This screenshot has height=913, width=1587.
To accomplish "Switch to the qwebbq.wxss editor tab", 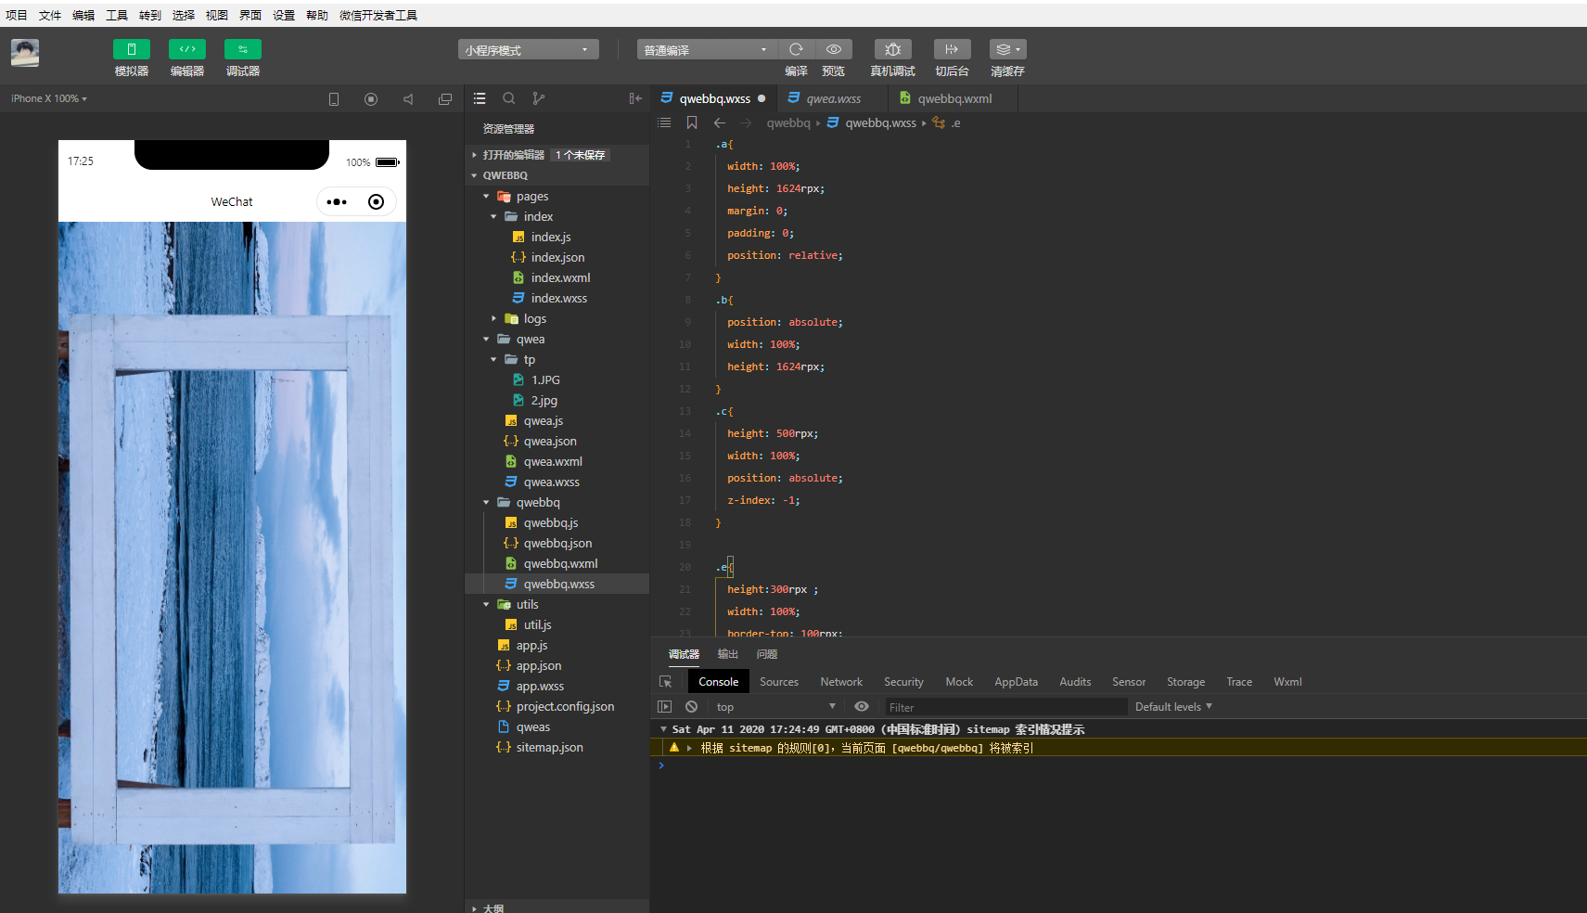I will pos(714,98).
